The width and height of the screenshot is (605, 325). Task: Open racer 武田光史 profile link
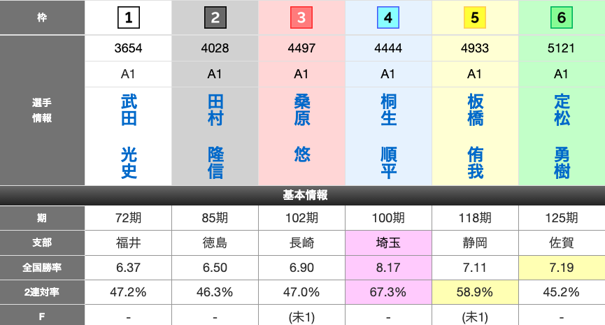click(129, 136)
